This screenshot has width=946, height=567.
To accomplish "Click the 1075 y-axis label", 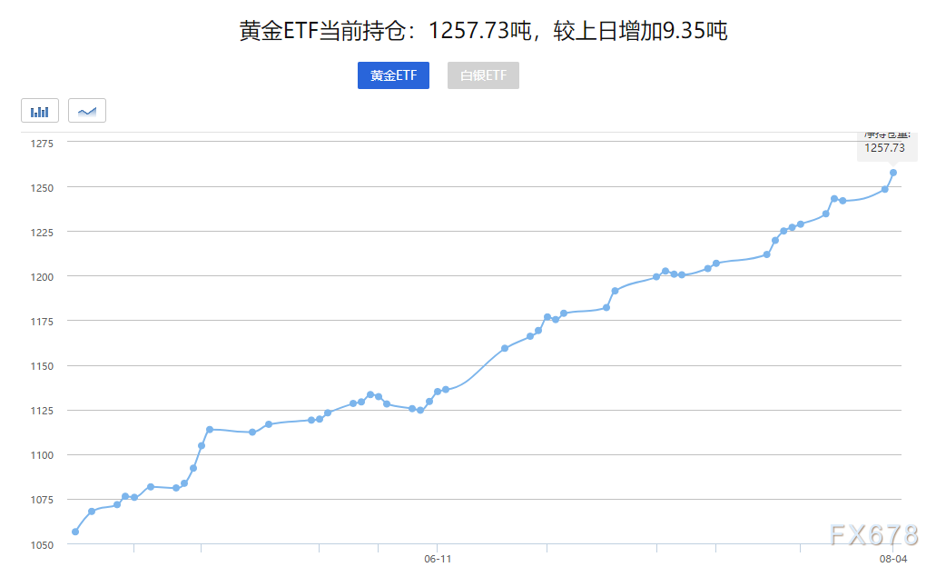I will (43, 500).
